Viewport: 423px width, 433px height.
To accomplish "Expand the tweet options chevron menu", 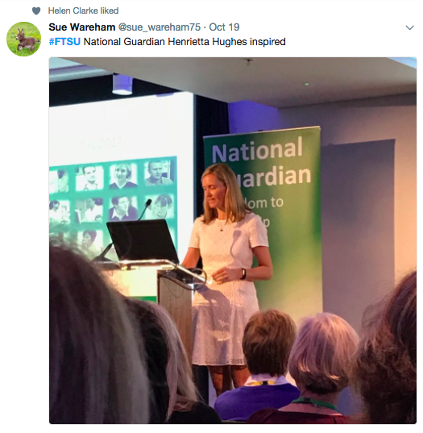I will click(410, 27).
